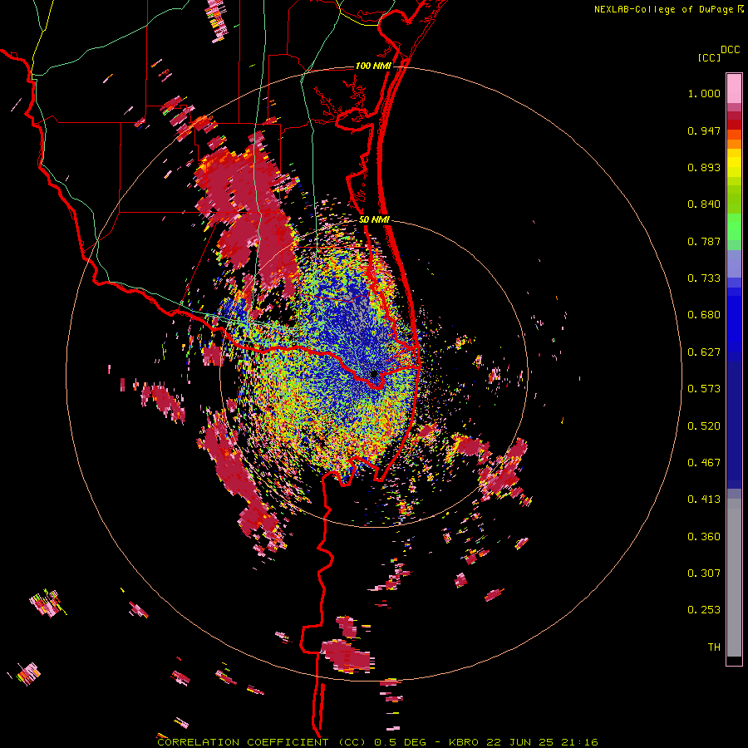Click the 0.840 scale value

[704, 204]
